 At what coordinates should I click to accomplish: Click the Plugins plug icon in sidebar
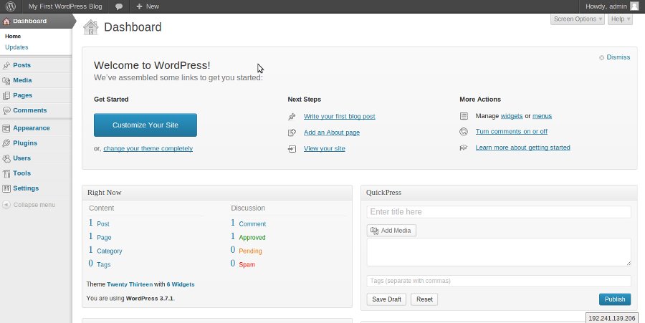6,143
